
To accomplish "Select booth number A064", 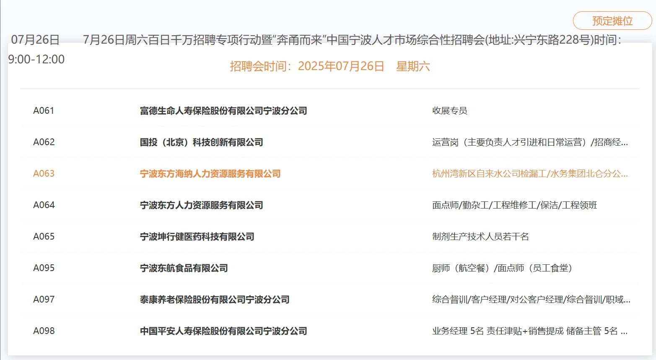I will (44, 205).
